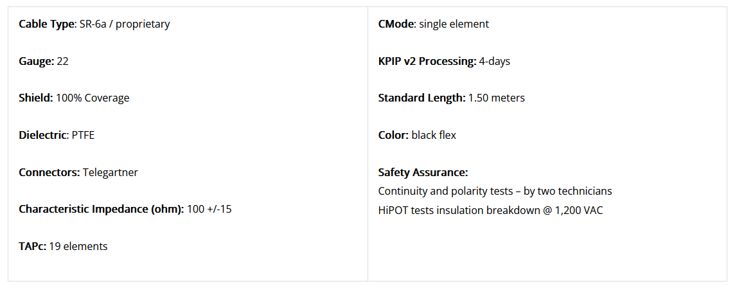This screenshot has width=737, height=295.
Task: Select the single element text
Action: coord(454,24)
